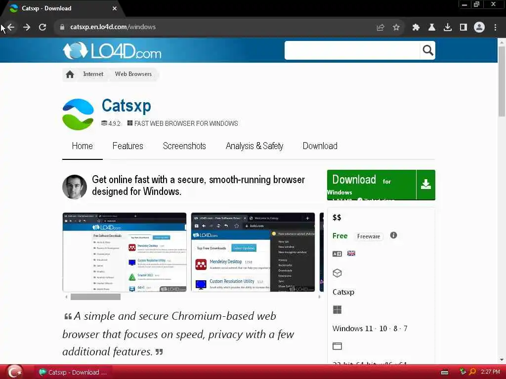Image resolution: width=506 pixels, height=379 pixels.
Task: Open the profile avatar icon
Action: click(x=479, y=28)
